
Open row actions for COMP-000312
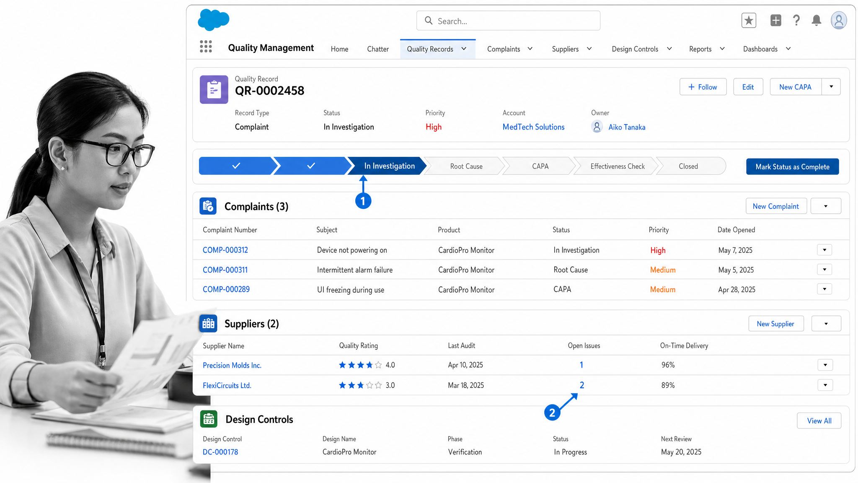(824, 250)
